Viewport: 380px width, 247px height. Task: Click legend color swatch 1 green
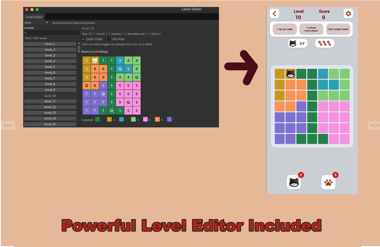[97, 120]
